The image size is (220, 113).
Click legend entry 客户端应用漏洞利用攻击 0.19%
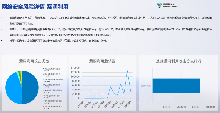point(53,102)
